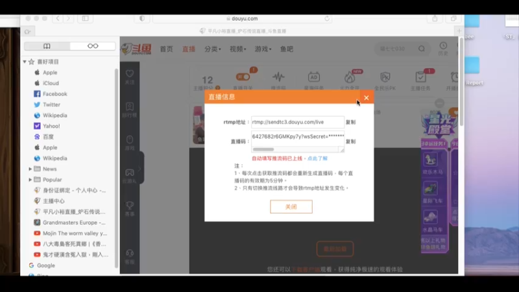Image resolution: width=519 pixels, height=292 pixels.
Task: Open the AD task icon
Action: point(314,77)
